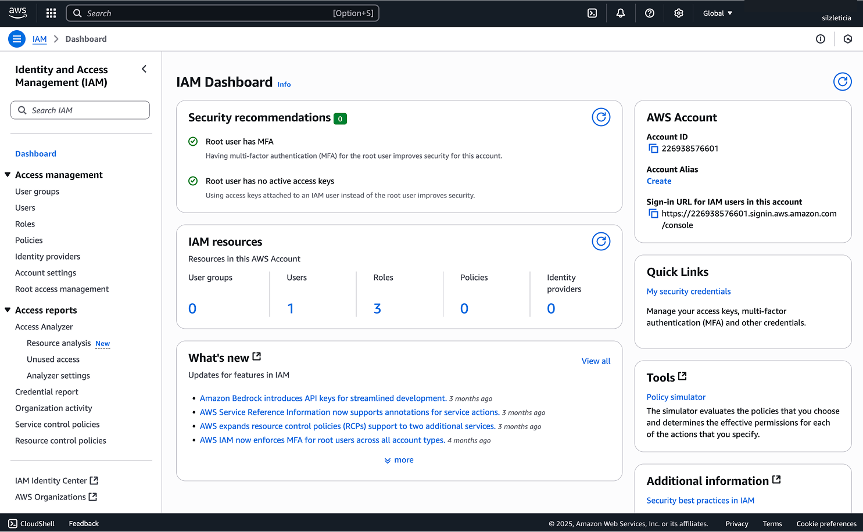This screenshot has height=532, width=863.
Task: Copy the IAM sign-in URL
Action: click(x=653, y=213)
